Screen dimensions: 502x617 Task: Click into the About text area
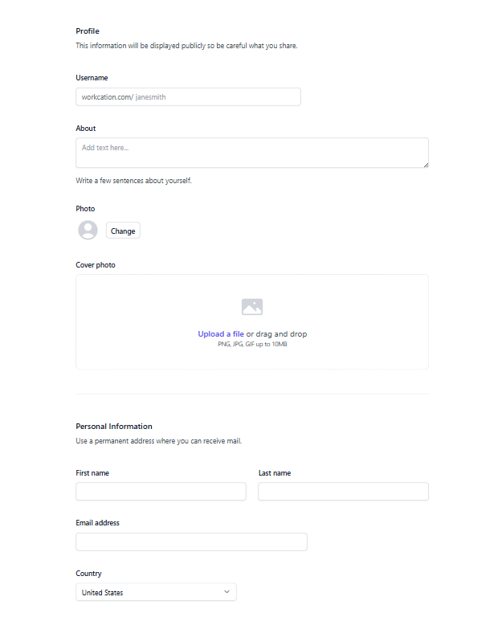pos(251,153)
